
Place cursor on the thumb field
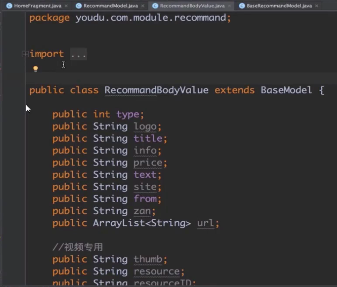pos(148,259)
